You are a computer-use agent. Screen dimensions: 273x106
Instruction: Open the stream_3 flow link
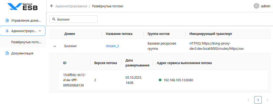(112, 46)
